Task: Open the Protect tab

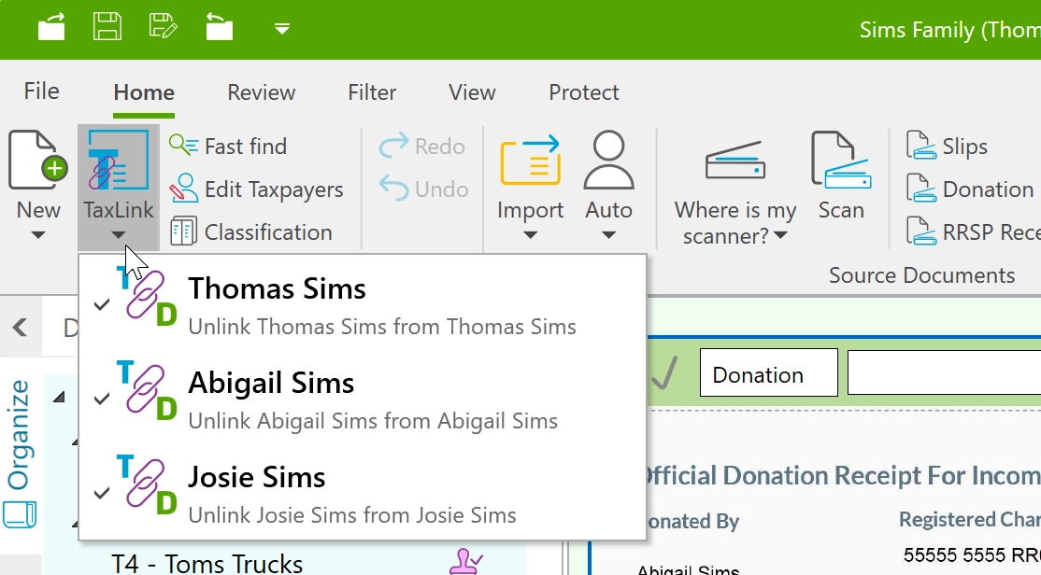Action: tap(583, 92)
